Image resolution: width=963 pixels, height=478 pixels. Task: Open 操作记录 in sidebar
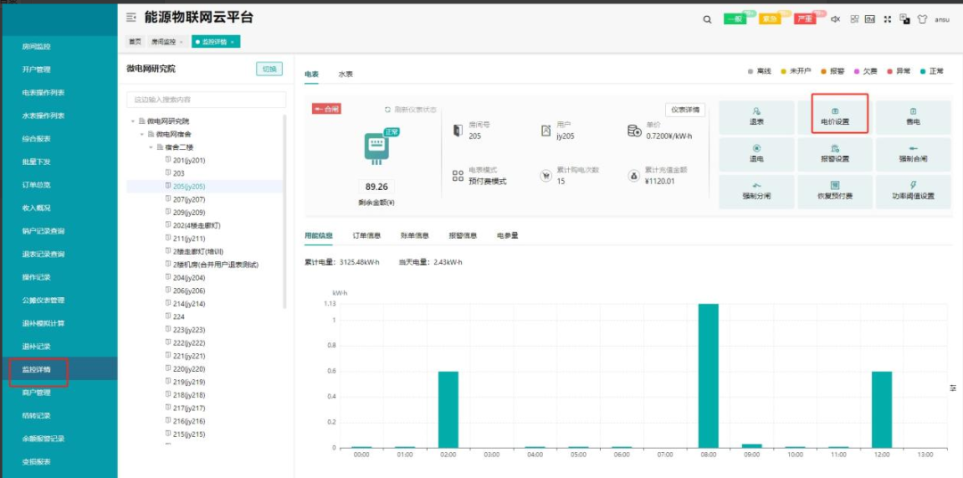click(37, 277)
